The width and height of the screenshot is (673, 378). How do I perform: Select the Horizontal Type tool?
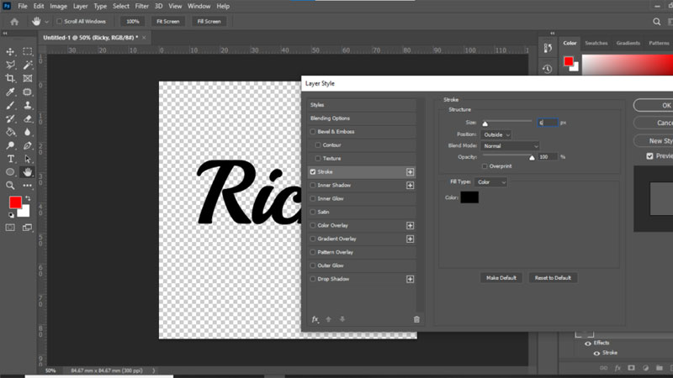[x=10, y=159]
